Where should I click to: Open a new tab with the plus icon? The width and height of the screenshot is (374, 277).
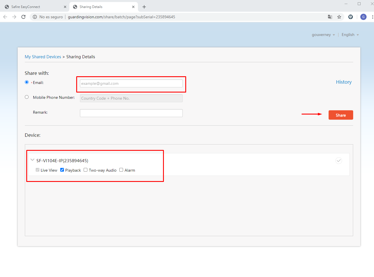pos(144,7)
